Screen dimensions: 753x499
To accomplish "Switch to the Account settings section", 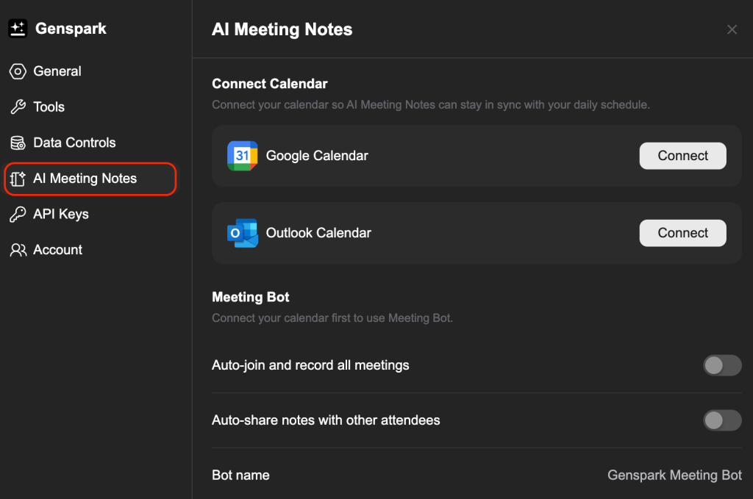I will coord(57,250).
